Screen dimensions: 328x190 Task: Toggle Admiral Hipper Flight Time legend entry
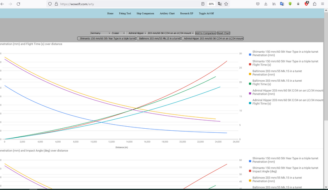coord(287,102)
